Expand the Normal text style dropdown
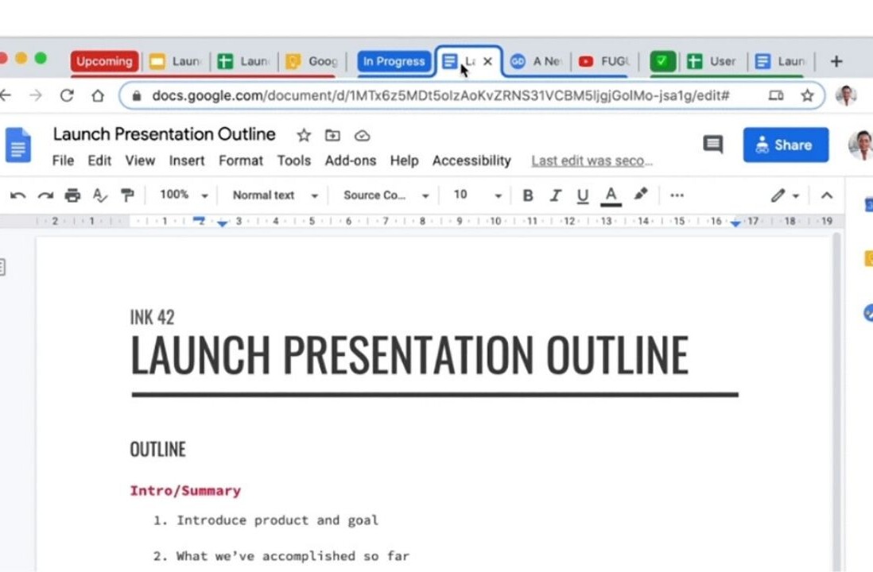873x572 pixels. [x=274, y=195]
